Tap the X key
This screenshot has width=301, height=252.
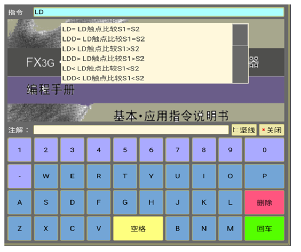click(46, 229)
